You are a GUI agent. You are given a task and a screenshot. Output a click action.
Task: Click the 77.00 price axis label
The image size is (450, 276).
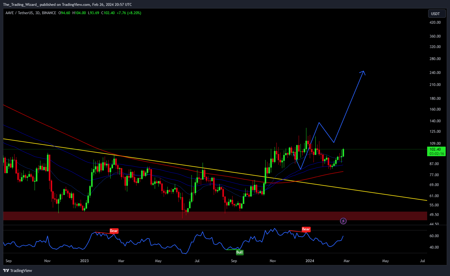[434, 175]
